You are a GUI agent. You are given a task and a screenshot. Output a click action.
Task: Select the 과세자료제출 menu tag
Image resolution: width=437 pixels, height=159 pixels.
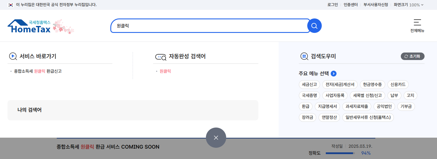pyautogui.click(x=357, y=106)
